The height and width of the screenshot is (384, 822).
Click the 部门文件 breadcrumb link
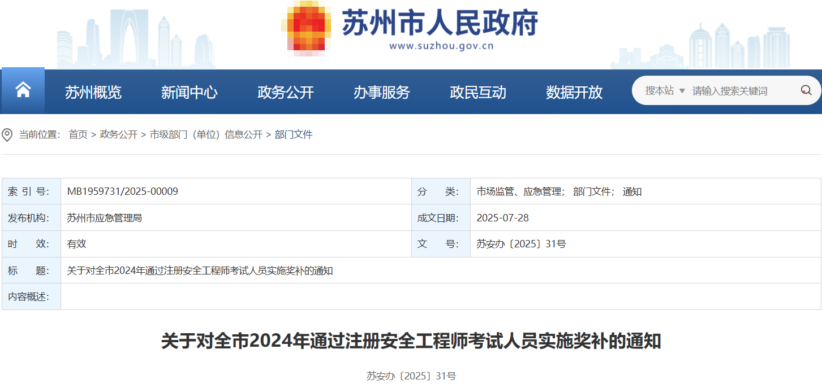294,134
